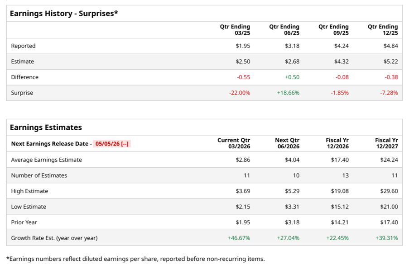The width and height of the screenshot is (409, 269).
Task: Click the diluted earnings footnote text
Action: [x=135, y=259]
